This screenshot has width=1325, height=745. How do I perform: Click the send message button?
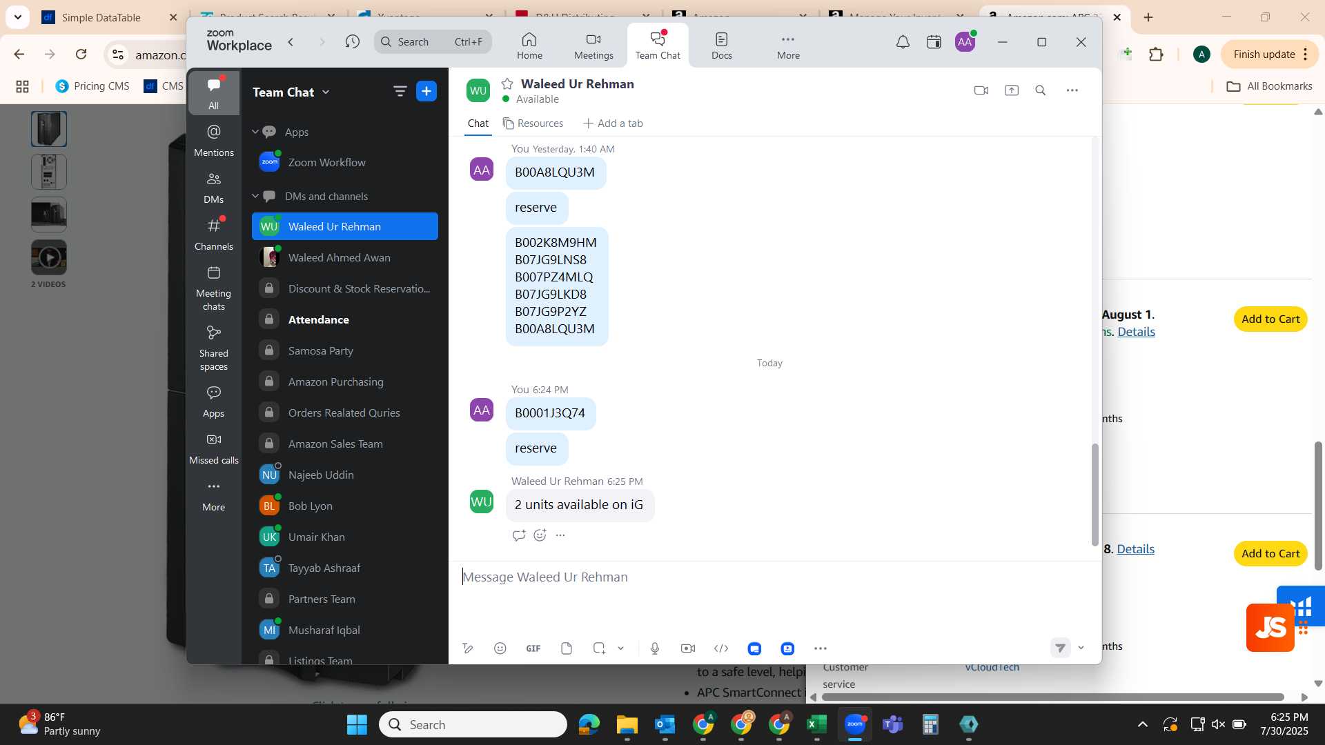point(1060,648)
